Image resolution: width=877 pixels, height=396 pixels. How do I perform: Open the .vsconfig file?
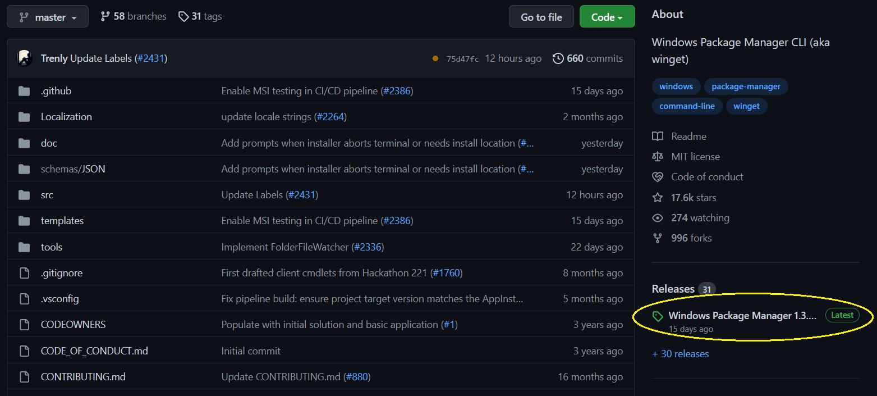60,299
